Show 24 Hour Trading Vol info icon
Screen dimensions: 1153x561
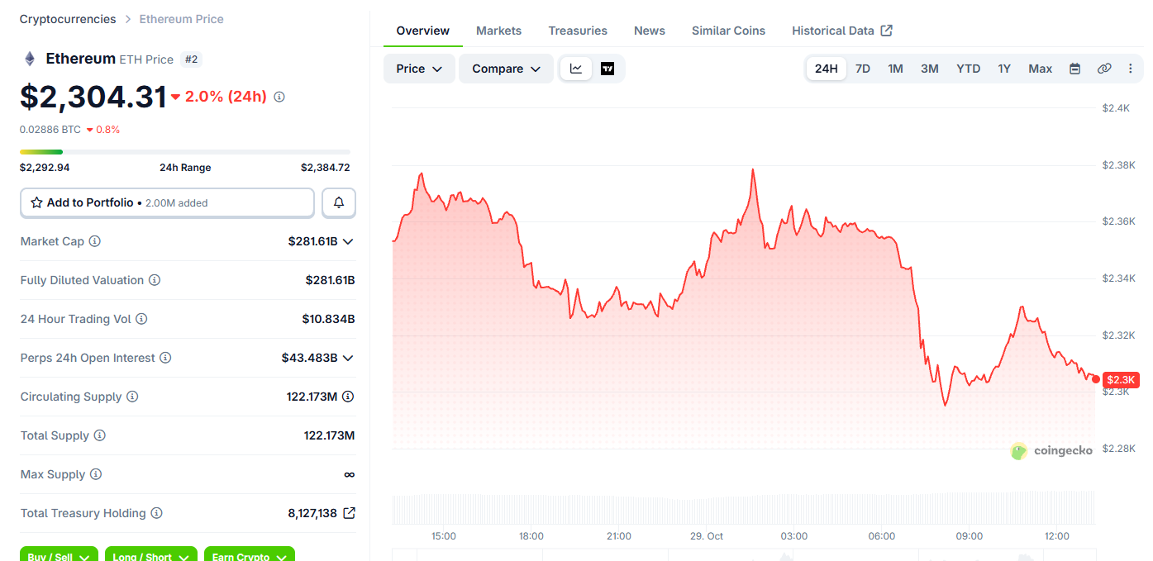[141, 319]
